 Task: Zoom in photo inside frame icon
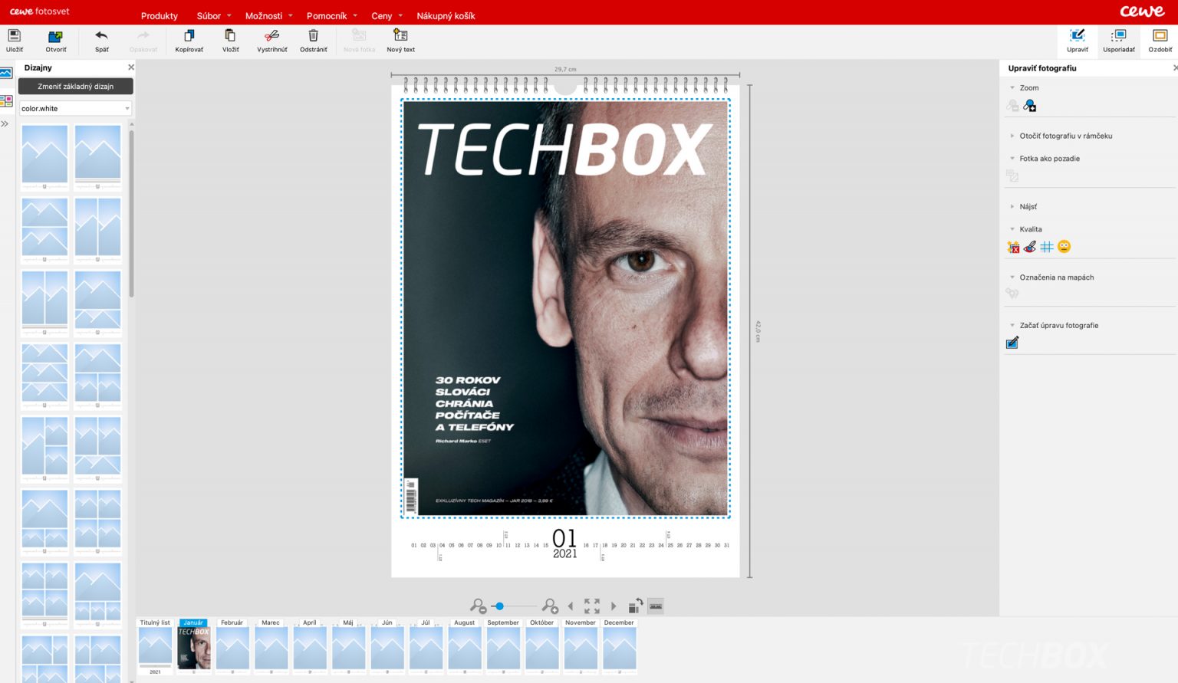[1030, 106]
